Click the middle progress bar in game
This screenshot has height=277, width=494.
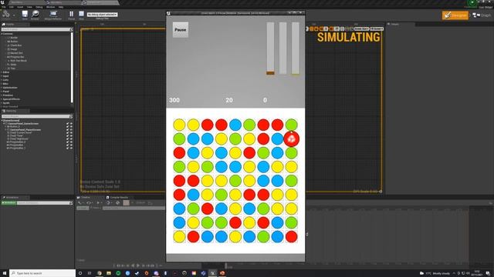[283, 48]
